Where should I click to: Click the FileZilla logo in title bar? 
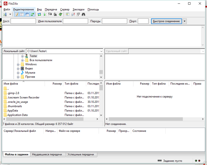tap(5, 4)
